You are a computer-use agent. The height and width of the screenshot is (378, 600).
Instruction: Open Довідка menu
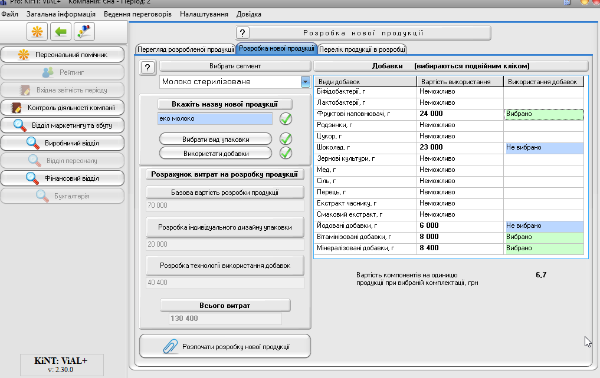coord(249,14)
